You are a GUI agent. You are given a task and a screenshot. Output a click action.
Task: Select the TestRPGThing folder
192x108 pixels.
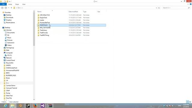(44, 35)
